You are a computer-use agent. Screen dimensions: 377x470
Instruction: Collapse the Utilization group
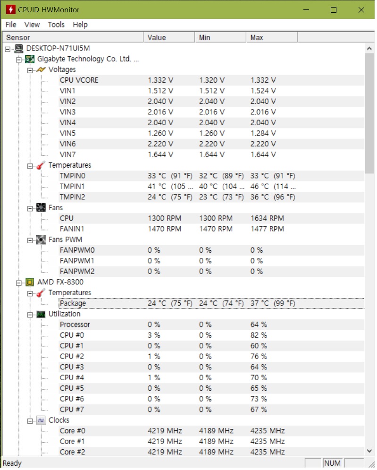30,315
